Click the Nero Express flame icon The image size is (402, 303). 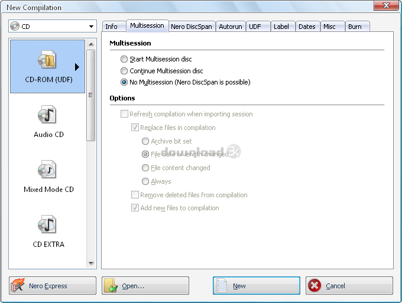pyautogui.click(x=18, y=286)
